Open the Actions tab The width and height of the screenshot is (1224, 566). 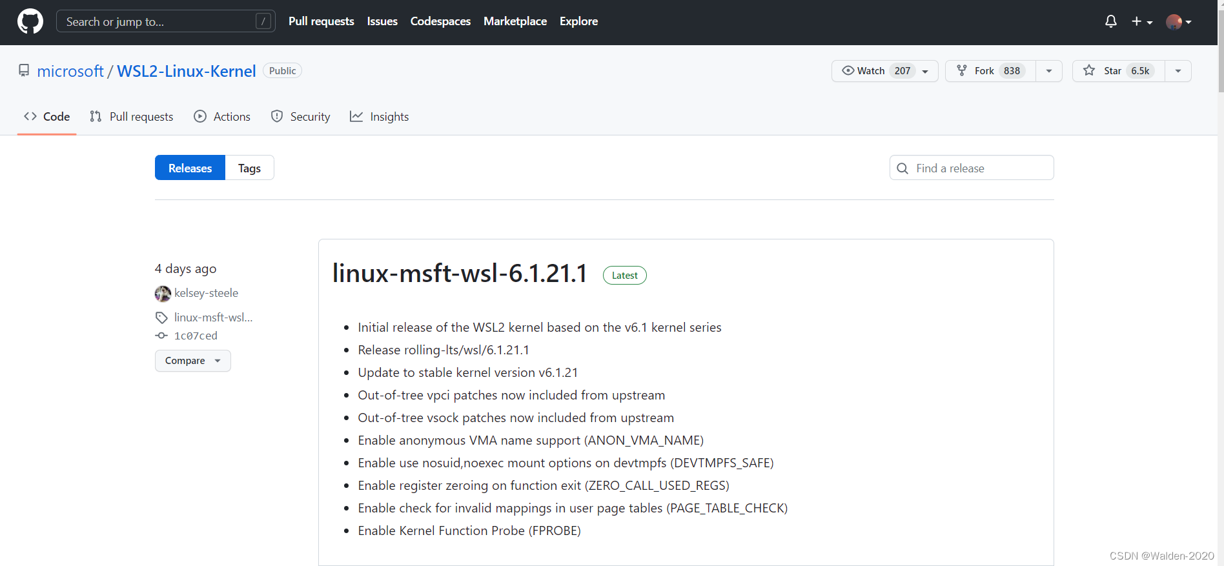[222, 117]
